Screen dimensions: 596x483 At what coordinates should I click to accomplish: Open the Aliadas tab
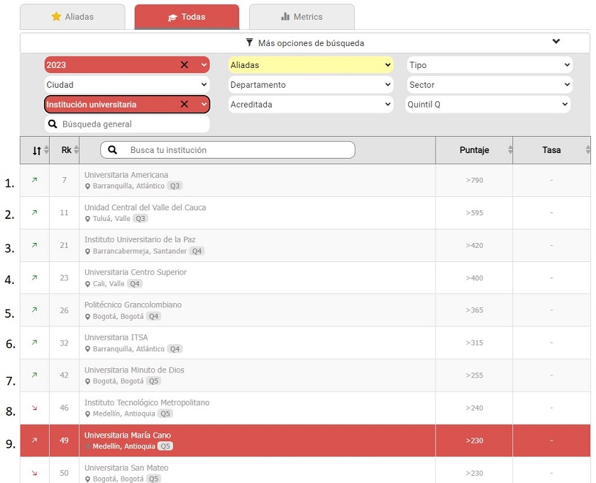[x=72, y=17]
